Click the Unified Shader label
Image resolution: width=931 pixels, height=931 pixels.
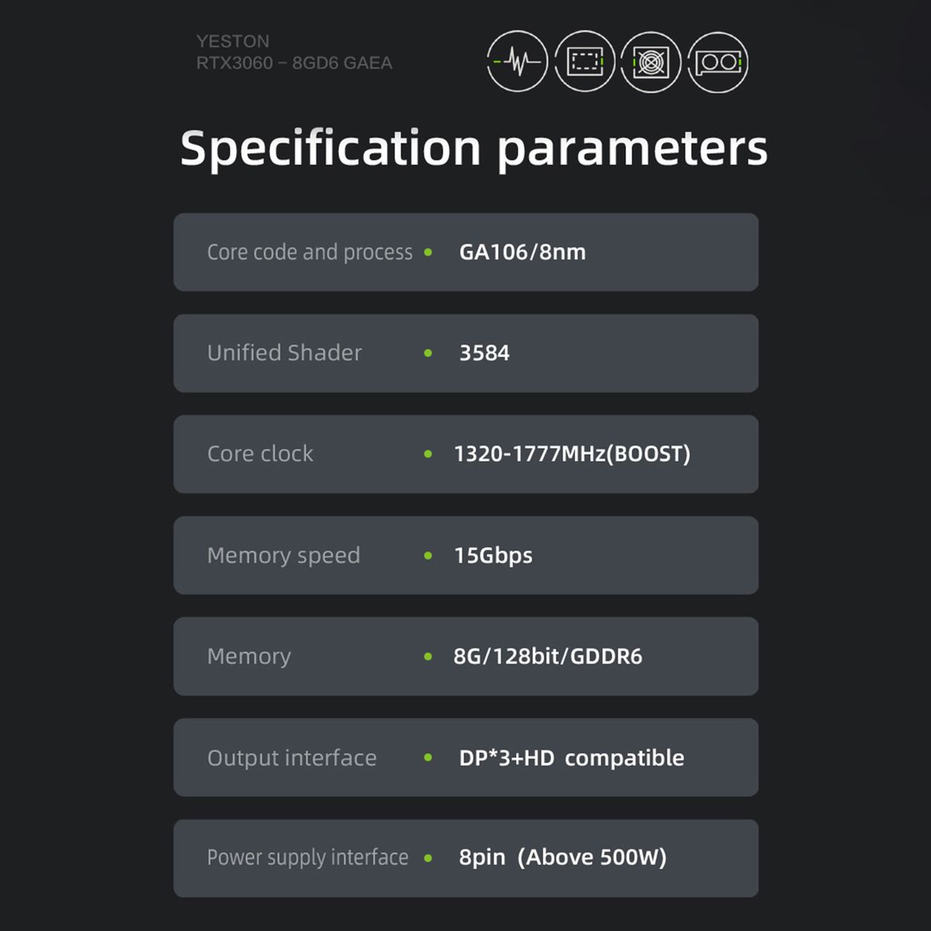284,353
